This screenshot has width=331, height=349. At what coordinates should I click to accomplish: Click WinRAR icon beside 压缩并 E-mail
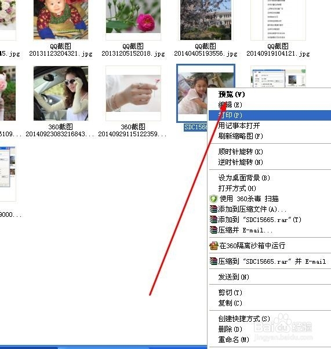213,230
